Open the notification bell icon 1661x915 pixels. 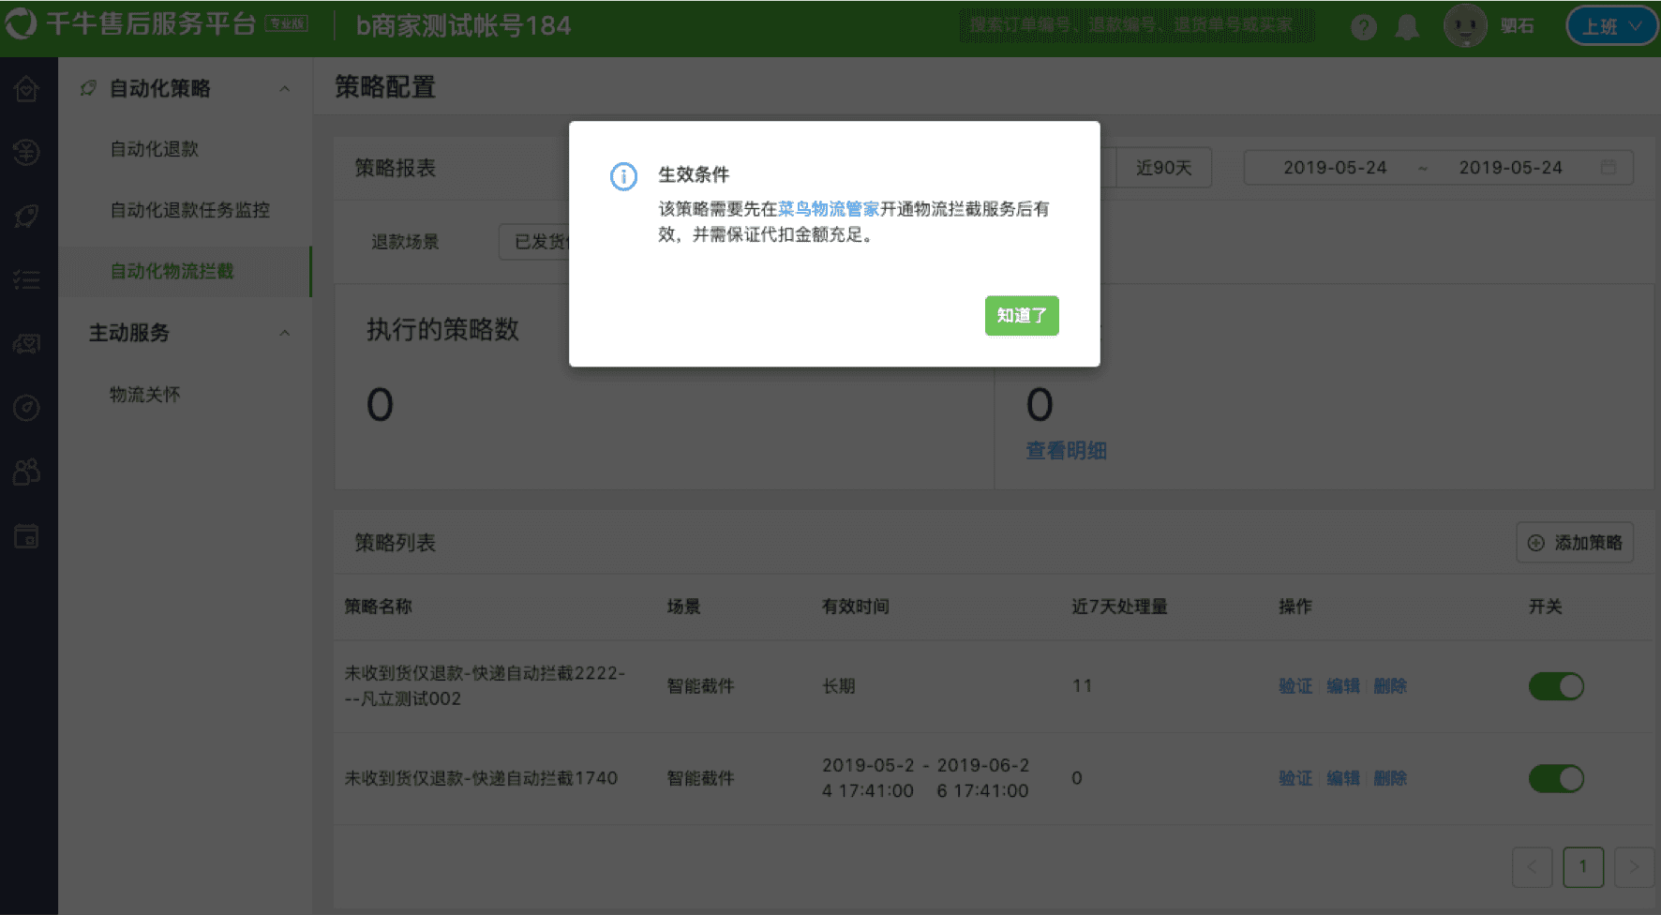1406,27
